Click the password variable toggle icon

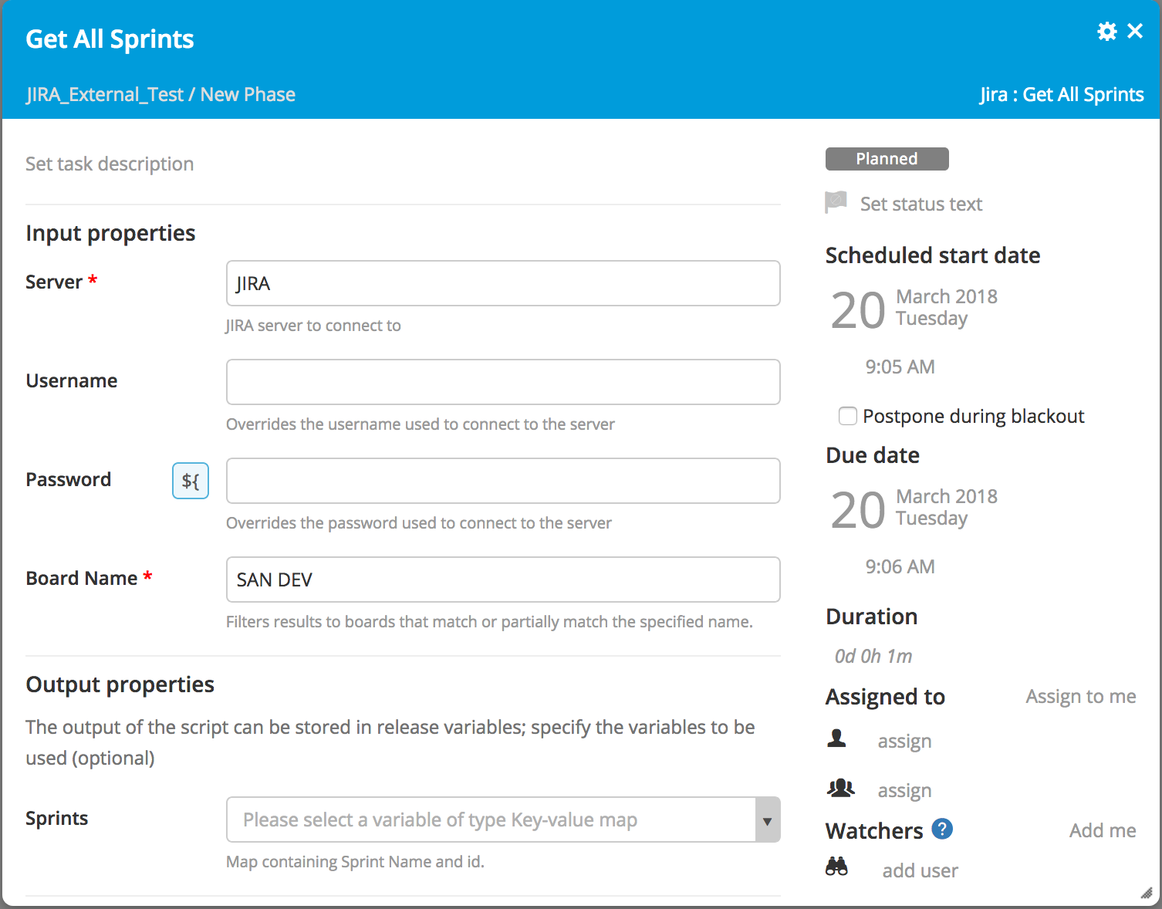tap(191, 481)
